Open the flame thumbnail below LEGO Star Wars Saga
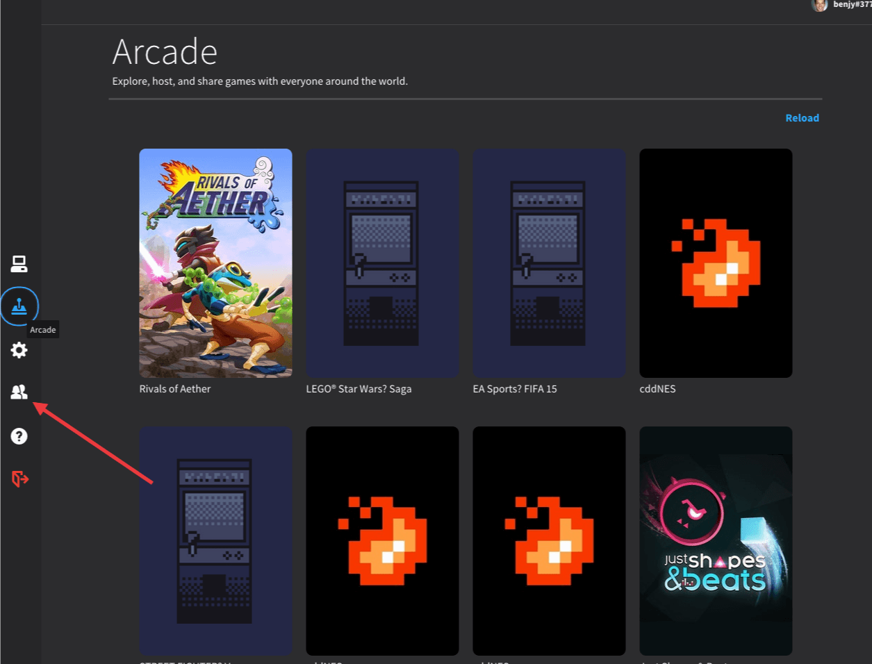 (382, 541)
